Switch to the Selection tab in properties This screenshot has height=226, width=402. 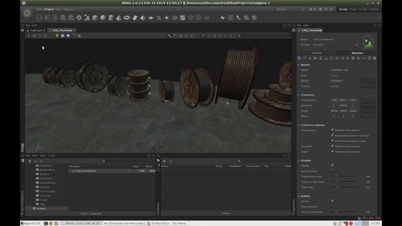point(357,53)
